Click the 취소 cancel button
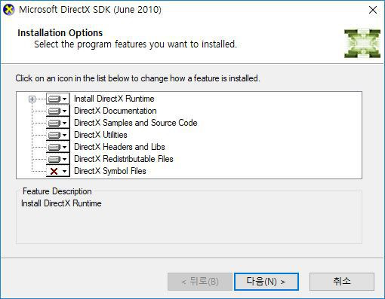Screen dimensions: 385x299 coord(342,282)
